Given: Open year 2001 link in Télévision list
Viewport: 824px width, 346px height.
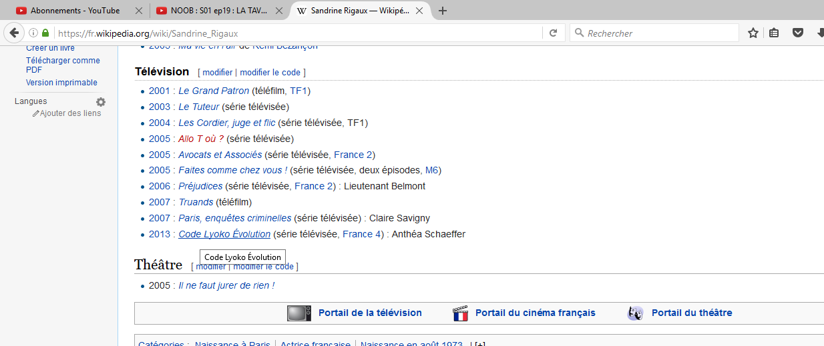Looking at the screenshot, I should click(x=160, y=91).
